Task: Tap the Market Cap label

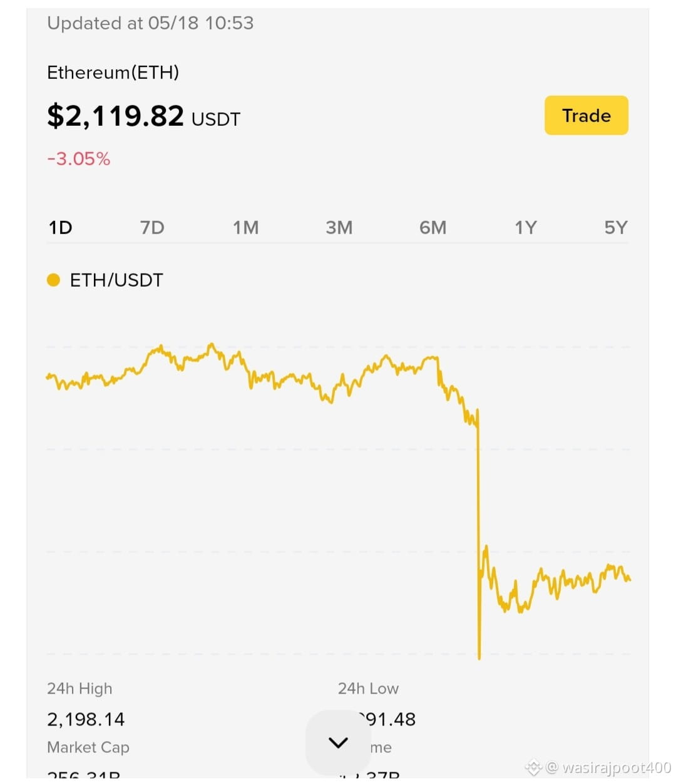Action: [x=88, y=747]
